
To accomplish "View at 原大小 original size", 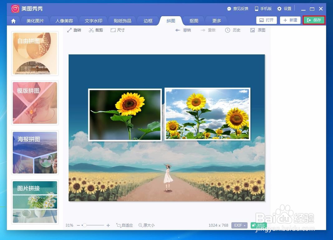I will pyautogui.click(x=147, y=225).
